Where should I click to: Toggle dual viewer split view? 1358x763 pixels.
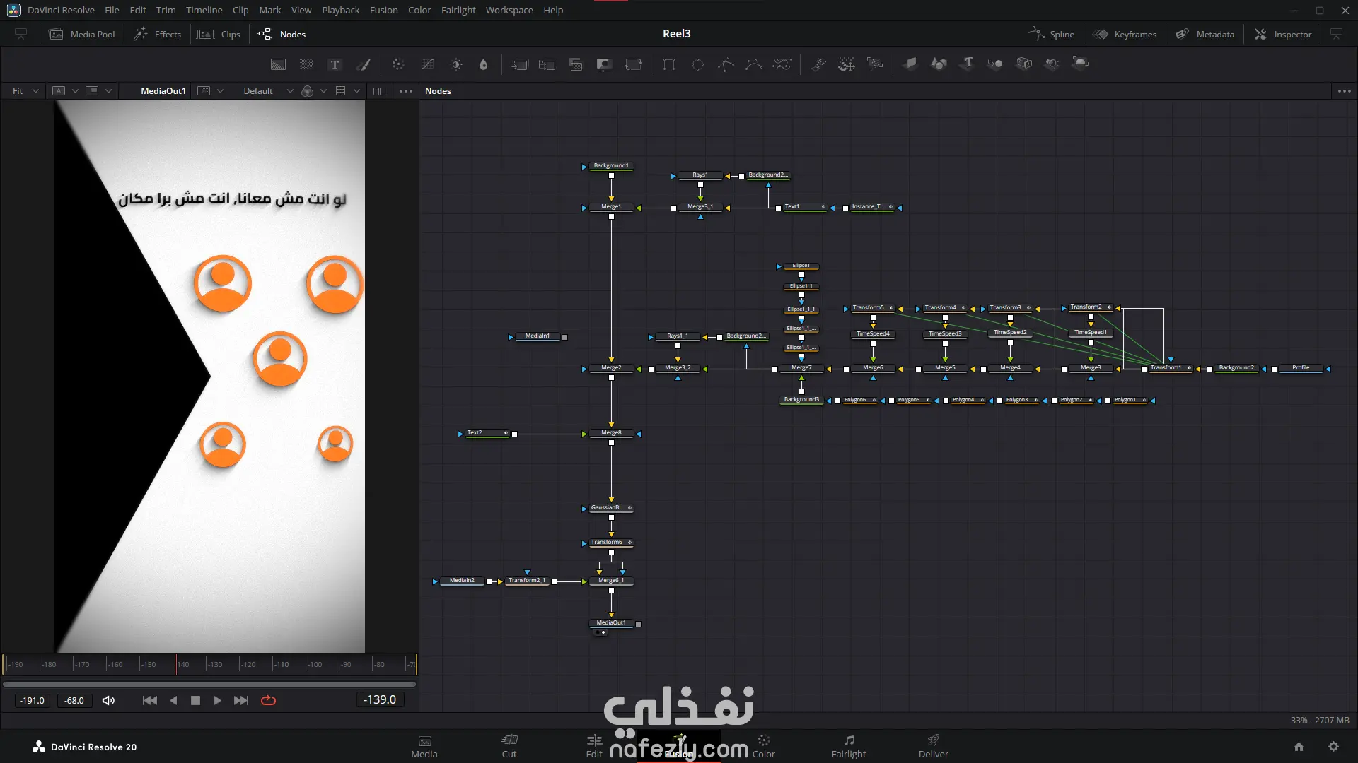pos(379,91)
